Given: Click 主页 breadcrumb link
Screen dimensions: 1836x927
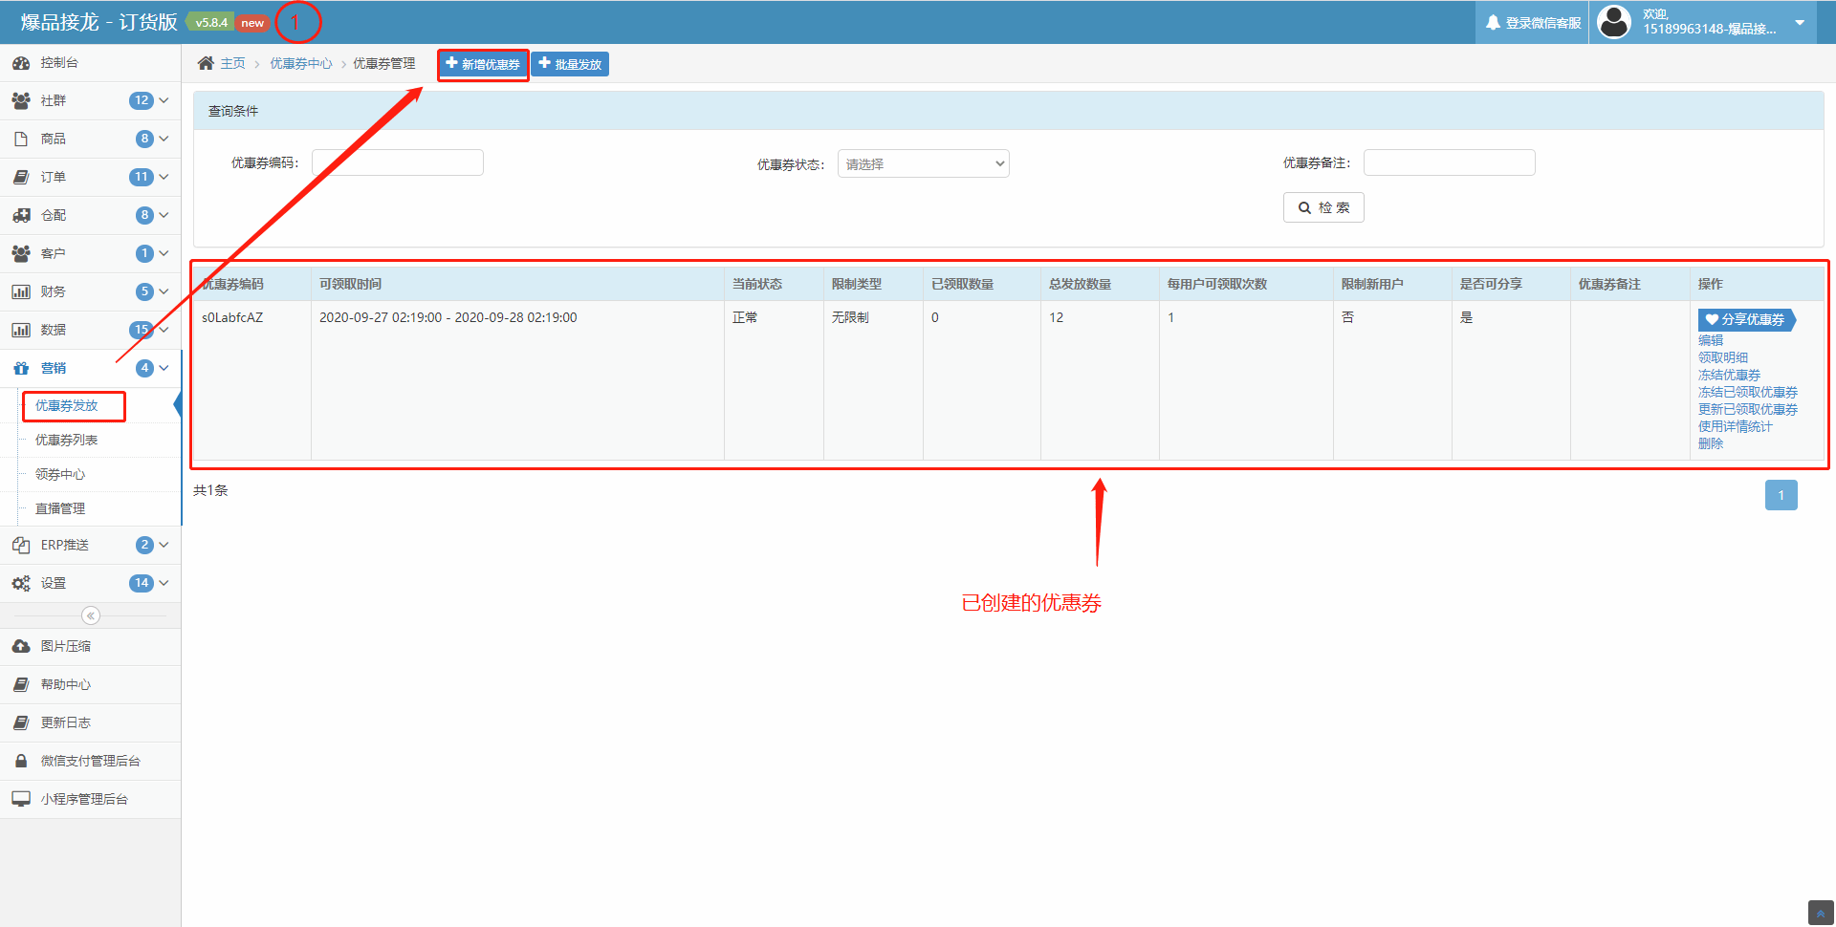Looking at the screenshot, I should (x=232, y=64).
